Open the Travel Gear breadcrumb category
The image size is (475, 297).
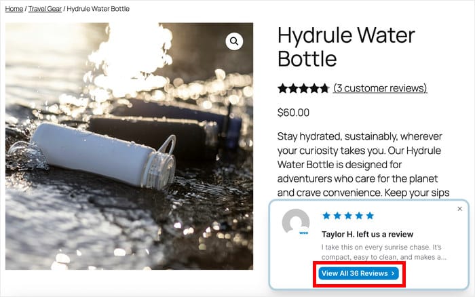coord(44,9)
